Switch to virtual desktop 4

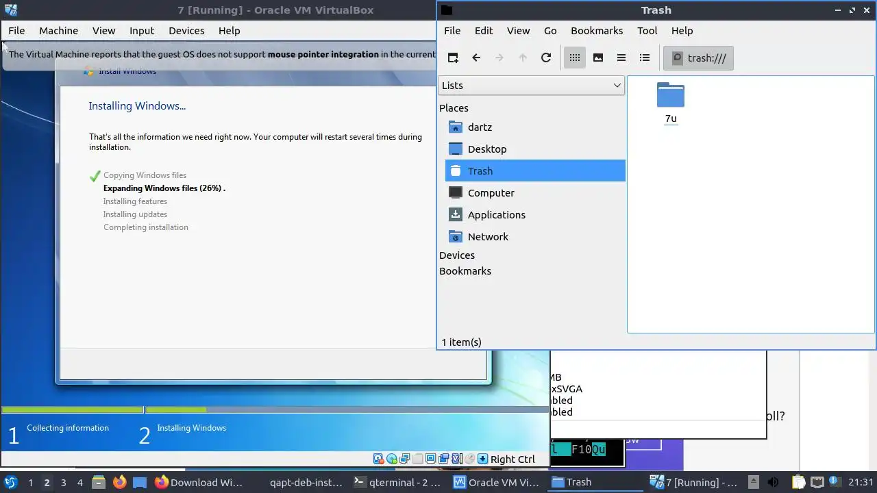(79, 482)
